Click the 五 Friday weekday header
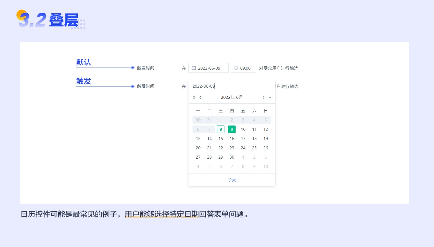The image size is (434, 247). 243,111
